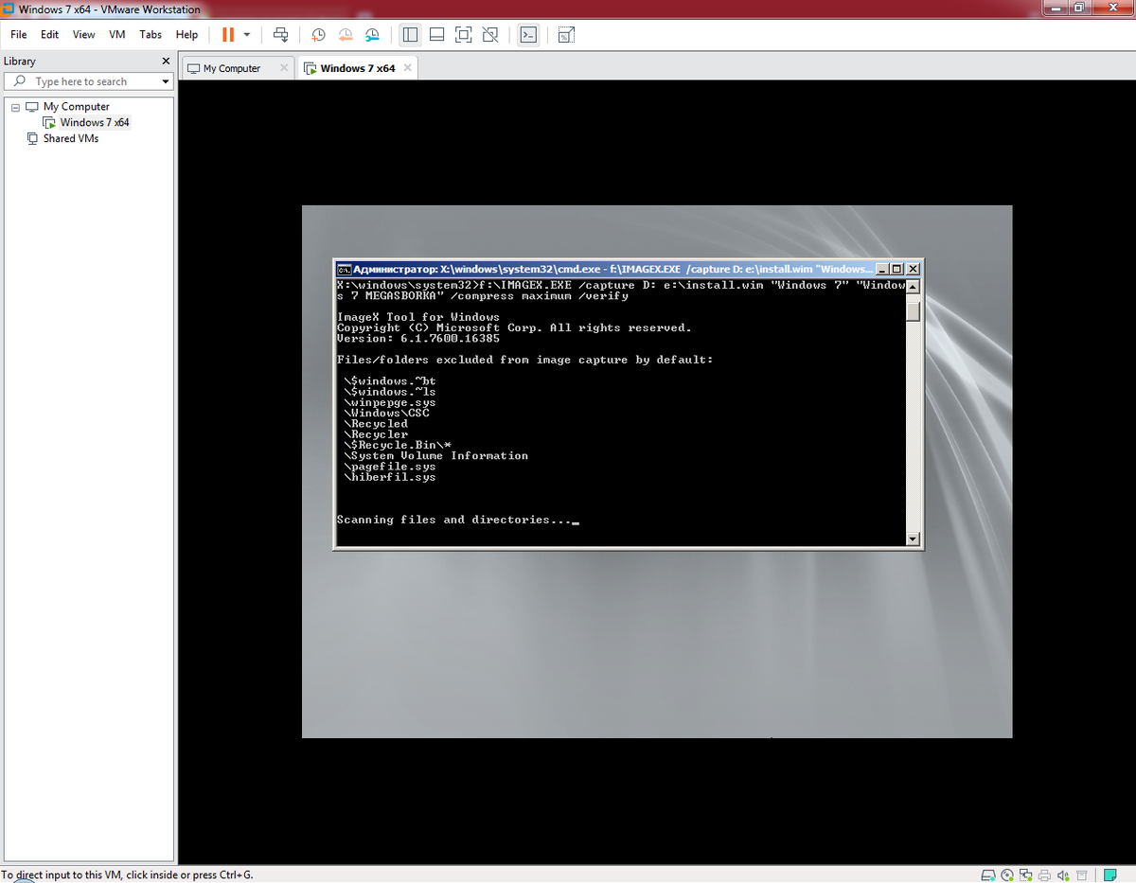
Task: Enter full screen mode
Action: (463, 34)
